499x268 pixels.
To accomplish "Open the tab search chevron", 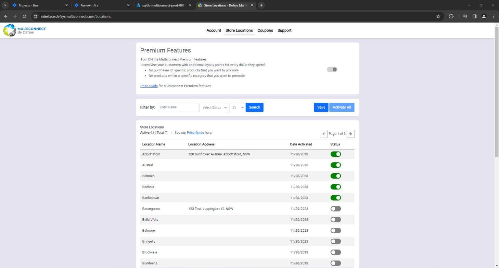I will click(x=5, y=5).
